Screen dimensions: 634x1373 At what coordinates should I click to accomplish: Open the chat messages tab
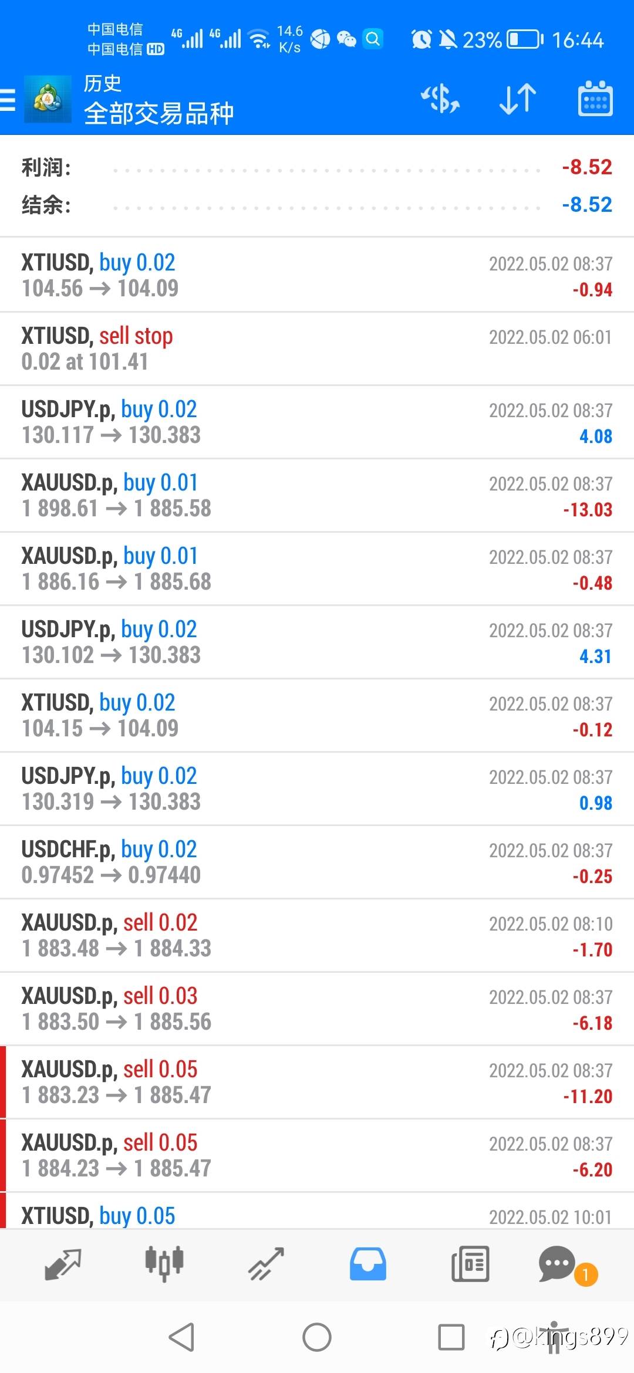558,1264
